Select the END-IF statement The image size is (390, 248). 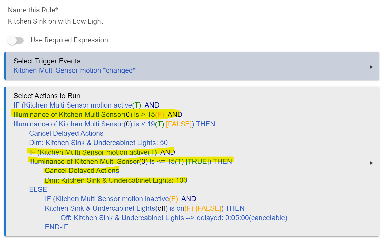[x=56, y=227]
